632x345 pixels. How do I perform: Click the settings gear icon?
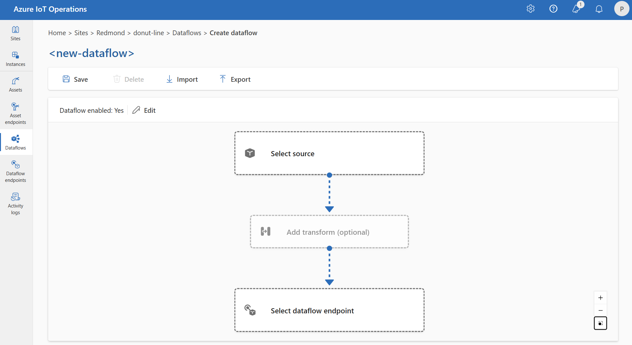coord(531,9)
